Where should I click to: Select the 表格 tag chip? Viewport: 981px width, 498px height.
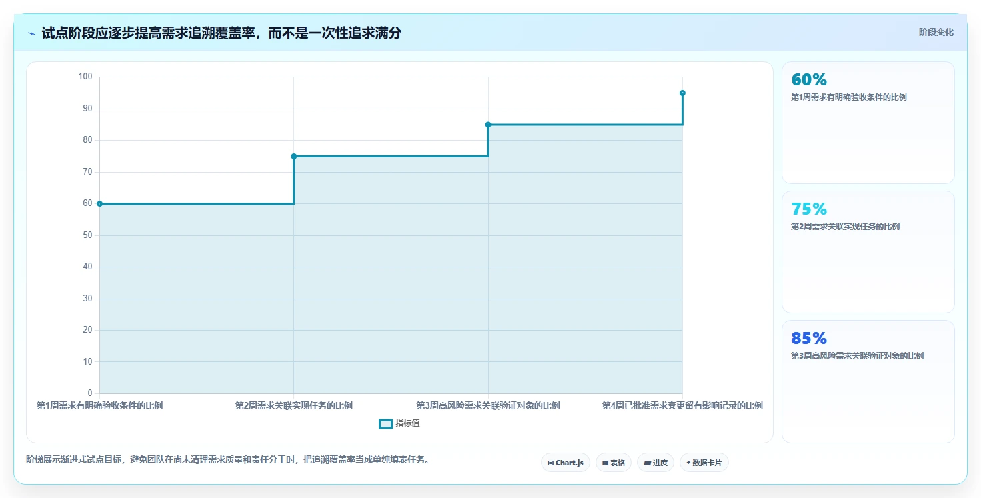click(x=613, y=463)
